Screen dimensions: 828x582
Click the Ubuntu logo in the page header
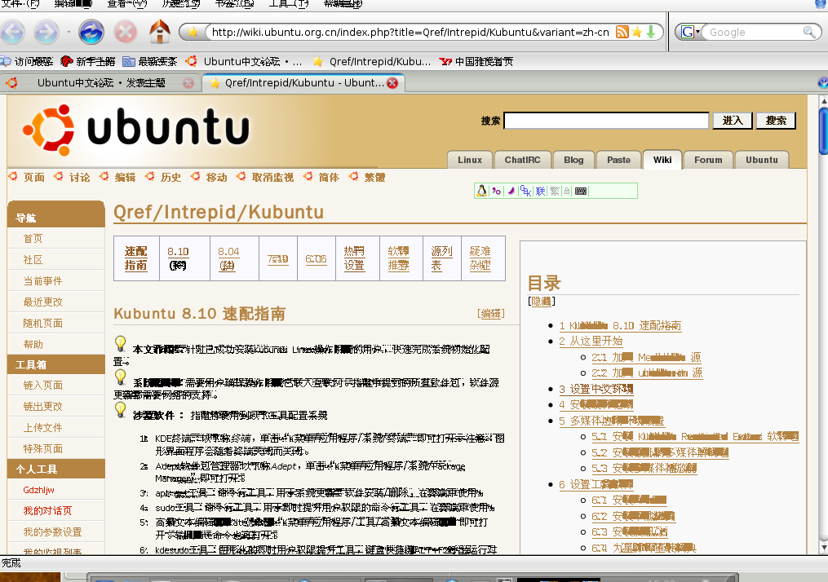click(136, 130)
